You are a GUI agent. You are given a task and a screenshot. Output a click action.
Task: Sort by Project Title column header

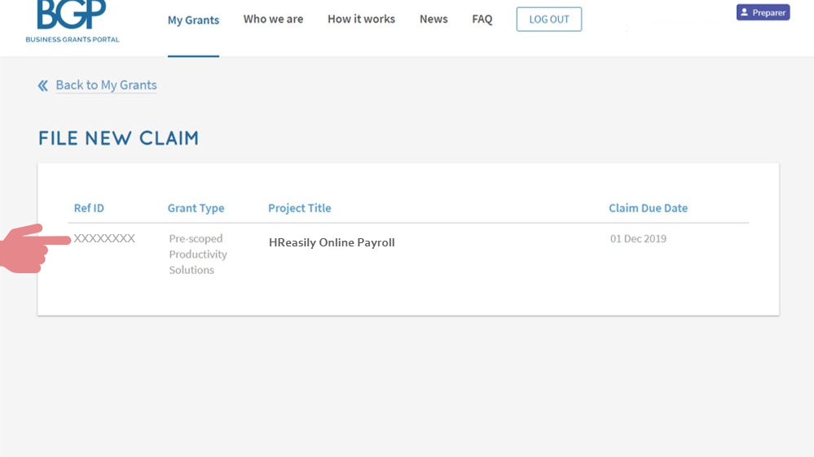click(300, 208)
